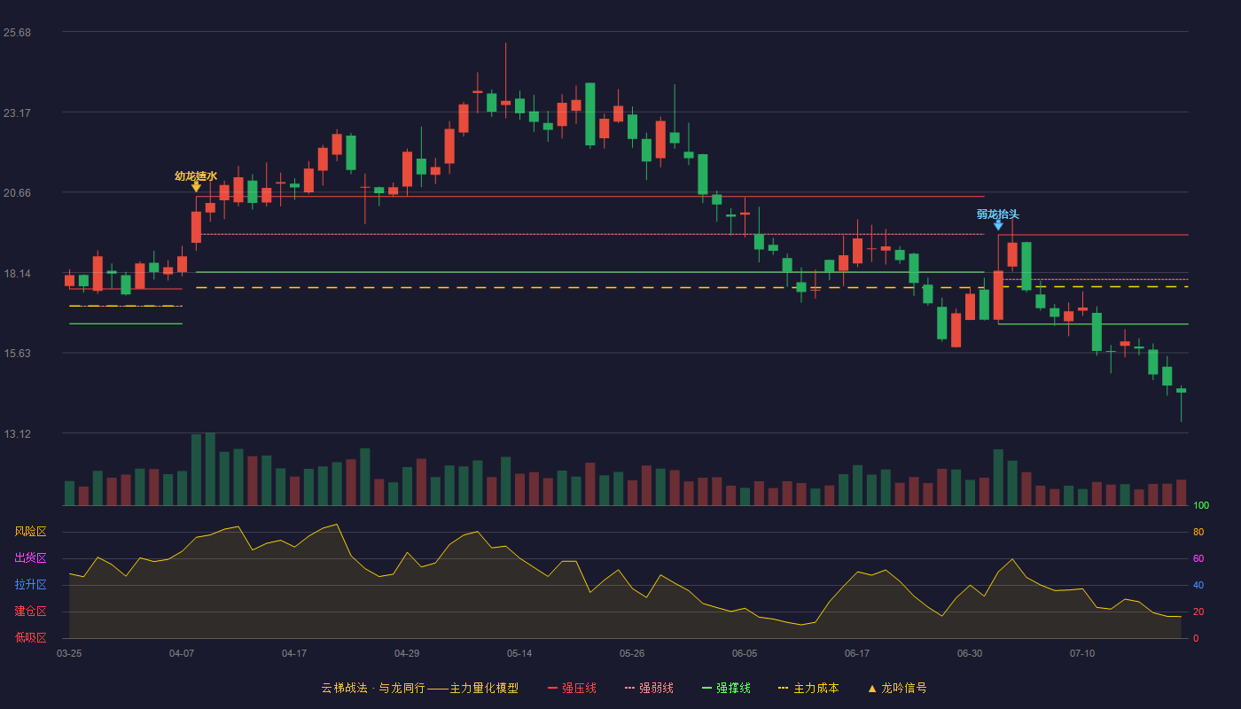The image size is (1241, 709).
Task: Click indicator scale value 100
Action: coord(1201,506)
